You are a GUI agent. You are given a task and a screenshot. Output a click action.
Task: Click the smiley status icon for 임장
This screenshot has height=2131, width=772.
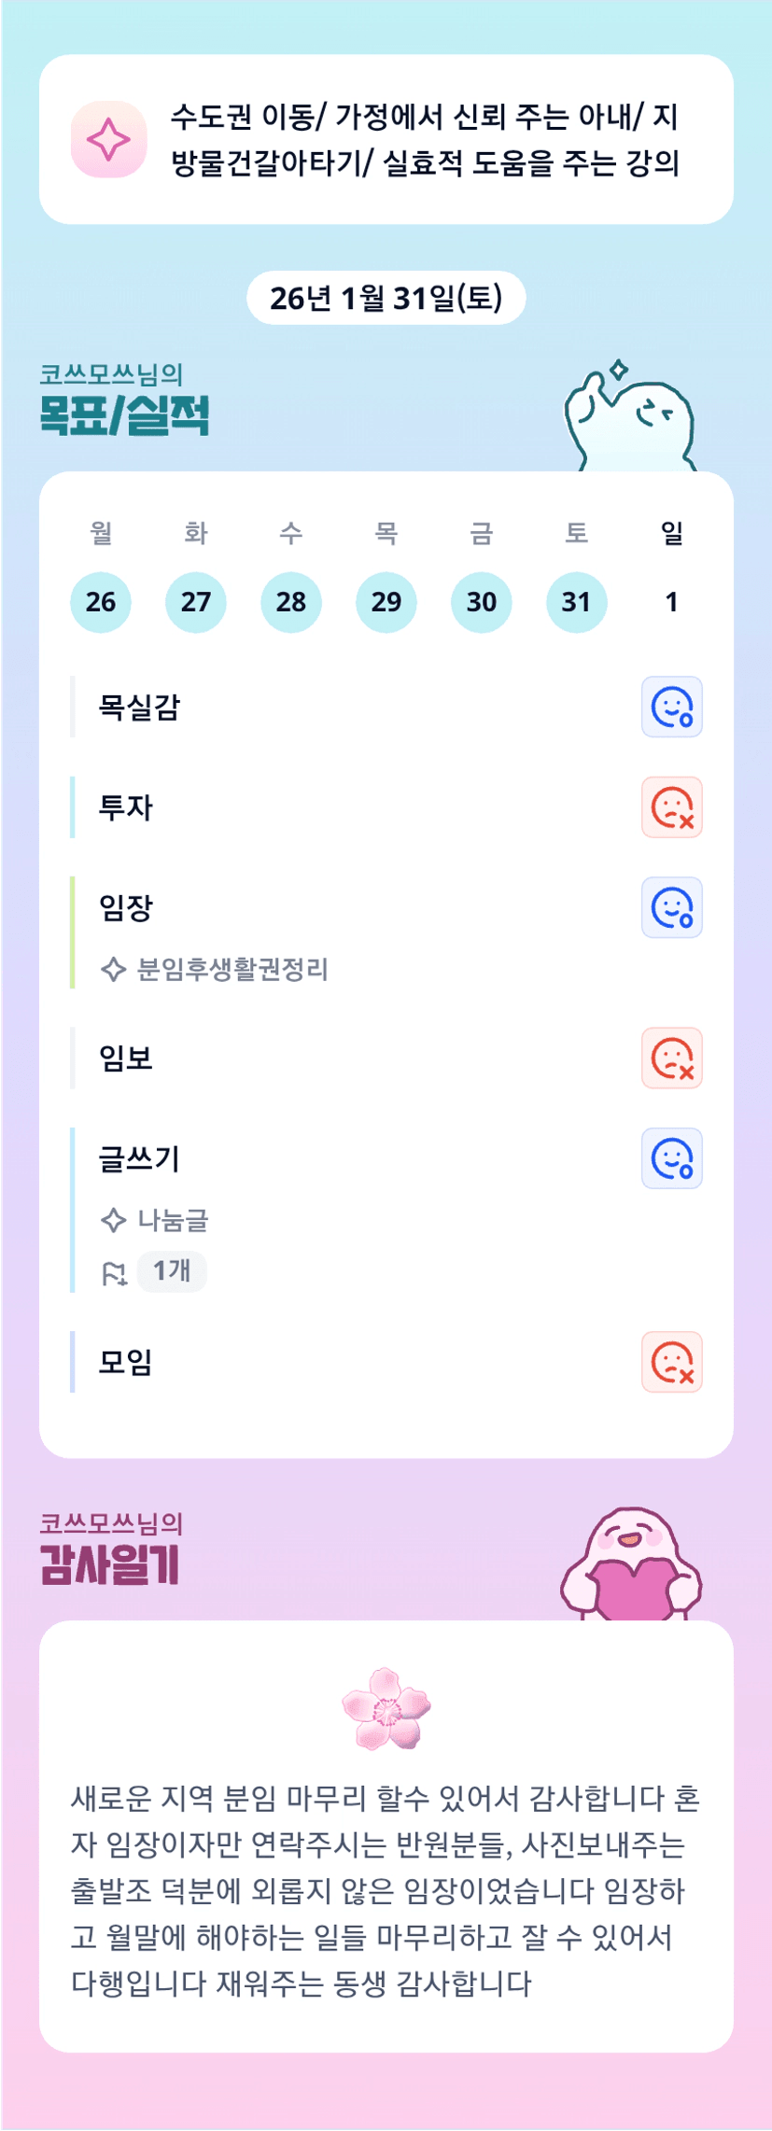coord(671,907)
